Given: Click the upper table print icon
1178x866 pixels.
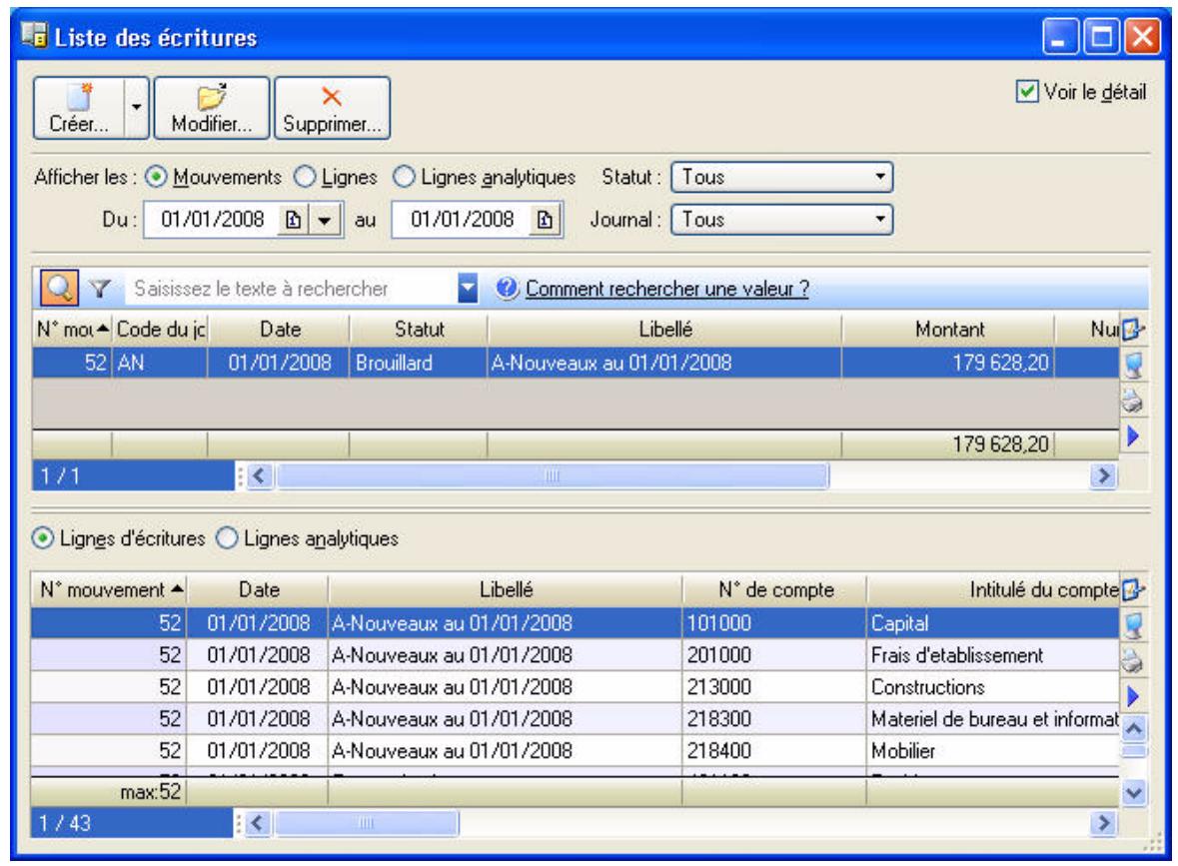Looking at the screenshot, I should pyautogui.click(x=1133, y=401).
